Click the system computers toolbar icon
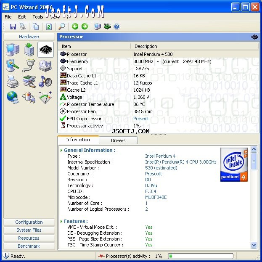The width and height of the screenshot is (262, 262). pyautogui.click(x=98, y=26)
